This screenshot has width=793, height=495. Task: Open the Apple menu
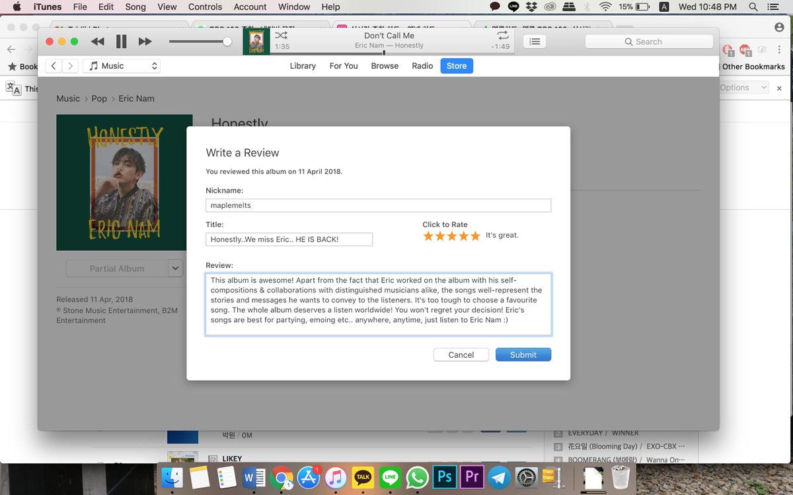(x=17, y=7)
